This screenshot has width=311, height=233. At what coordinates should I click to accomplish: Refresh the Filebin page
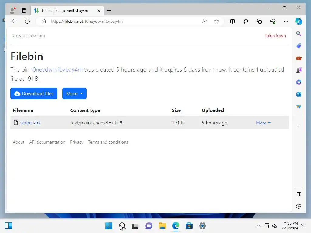pos(27,21)
